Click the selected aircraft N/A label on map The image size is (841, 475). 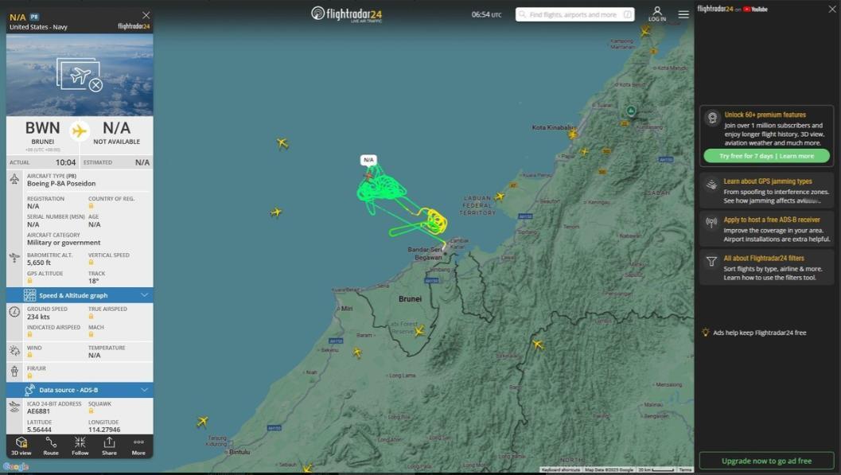(x=368, y=160)
